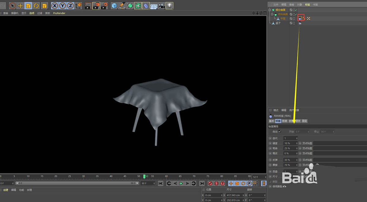
Task: Toggle the 硬度 animation radio dot
Action: [x=270, y=143]
